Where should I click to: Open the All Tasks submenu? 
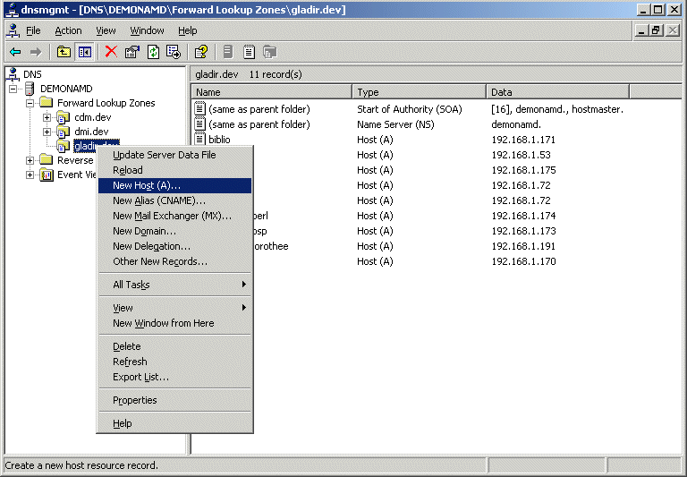click(131, 285)
